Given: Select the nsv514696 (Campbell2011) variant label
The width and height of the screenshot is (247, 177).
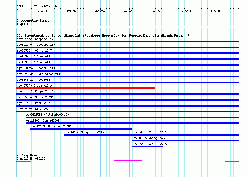Looking at the screenshot, I should click(84, 132).
